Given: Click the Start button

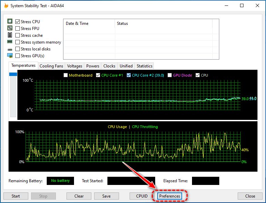Looking at the screenshot, I should [16, 196].
